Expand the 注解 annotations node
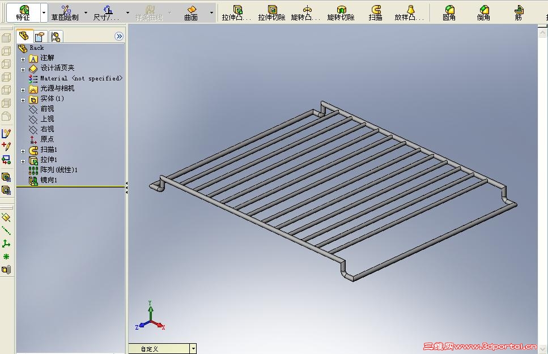Viewport: 548px width, 354px height. (23, 59)
